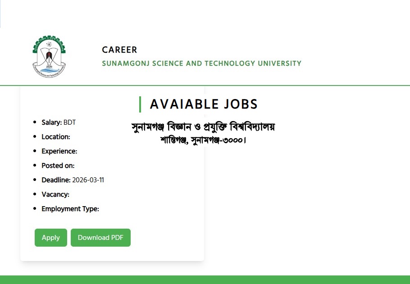Click the Employment Type label

[70, 209]
